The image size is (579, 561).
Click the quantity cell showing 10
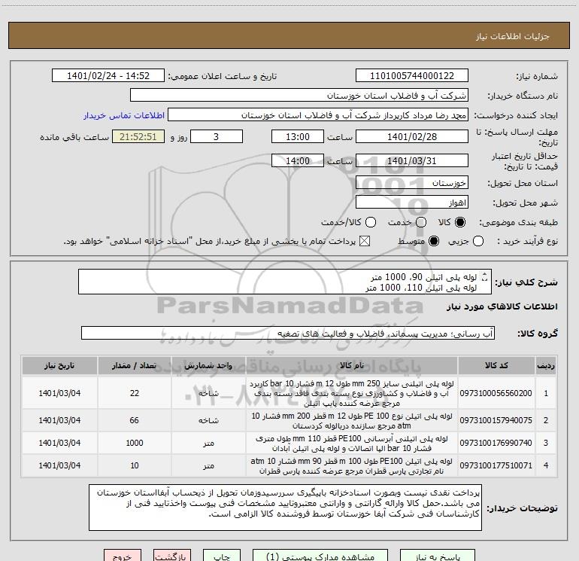click(134, 465)
